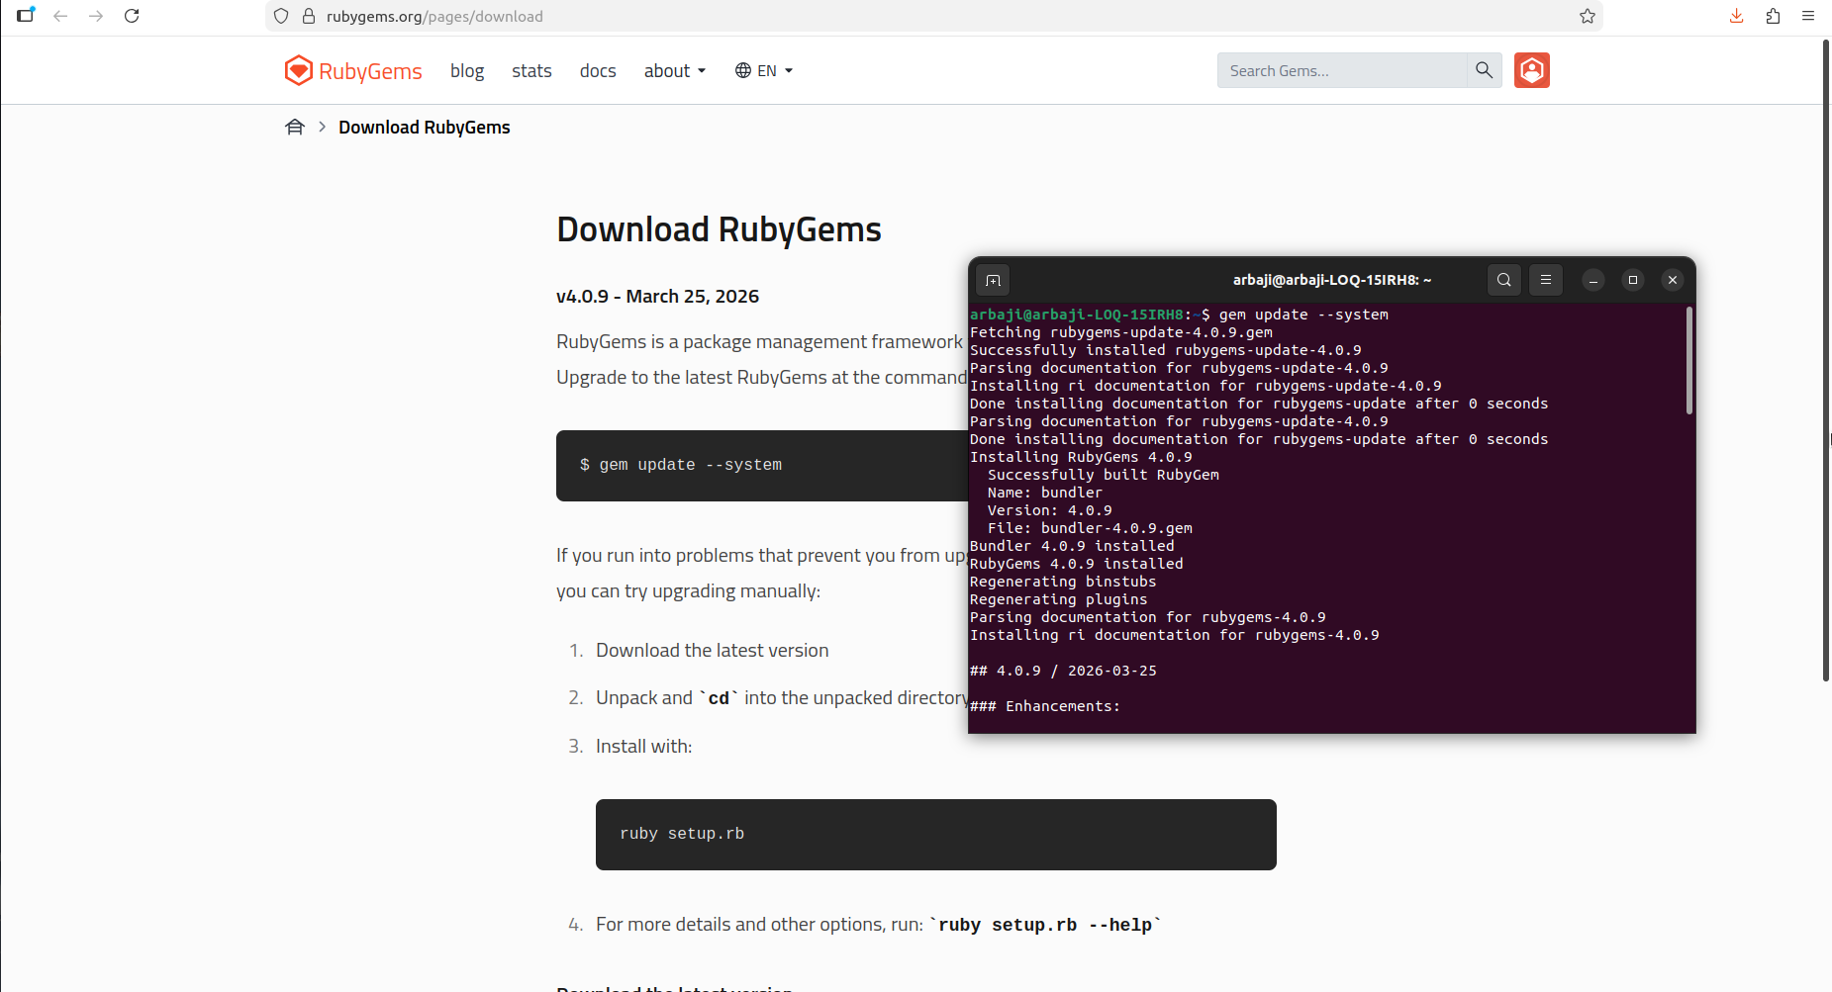Click the terminal new tab icon
Screen dimensions: 1832x992
993,280
